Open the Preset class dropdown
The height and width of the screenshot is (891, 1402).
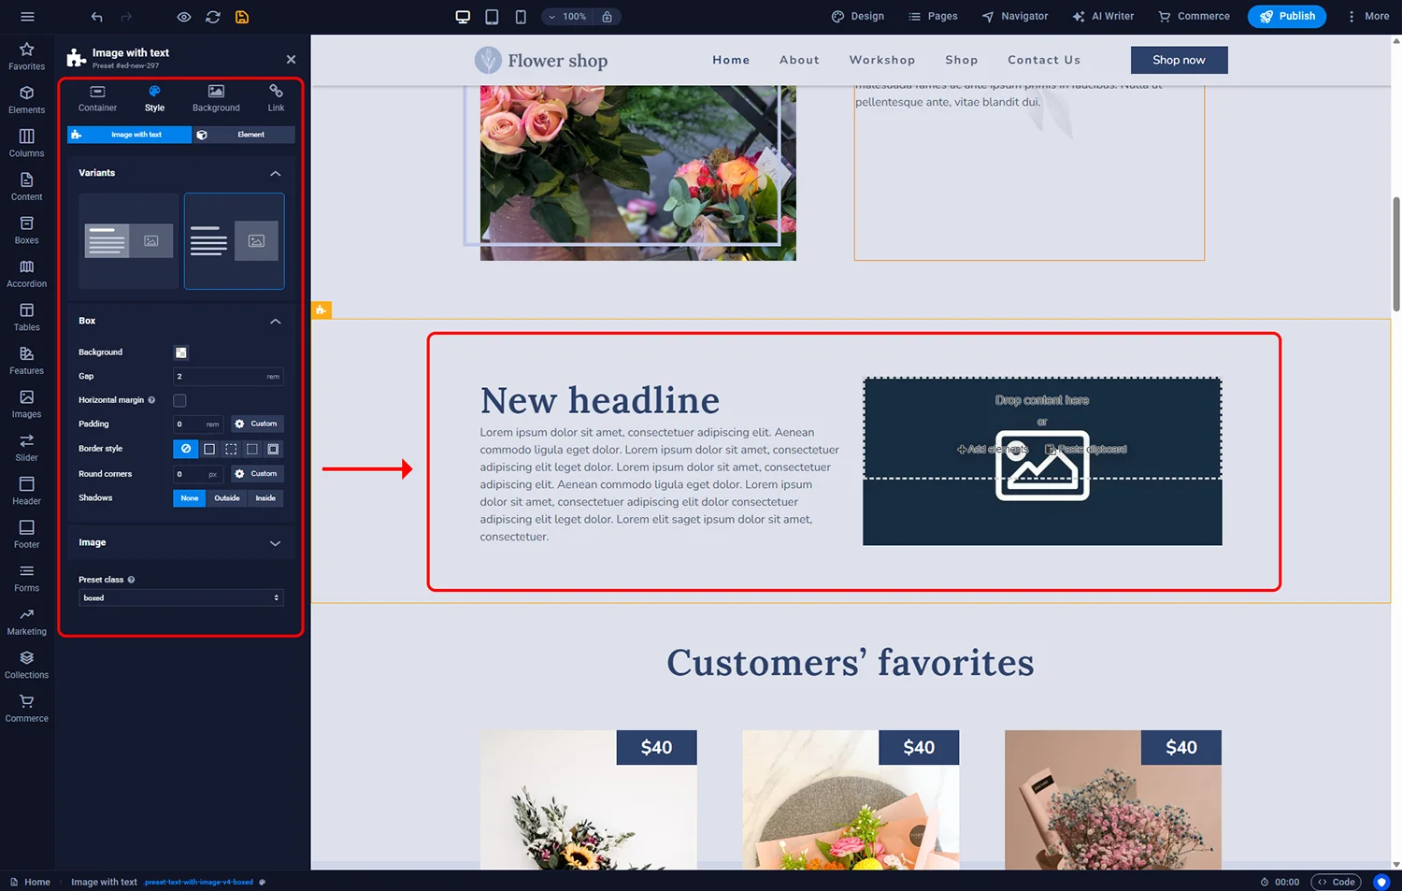point(180,597)
